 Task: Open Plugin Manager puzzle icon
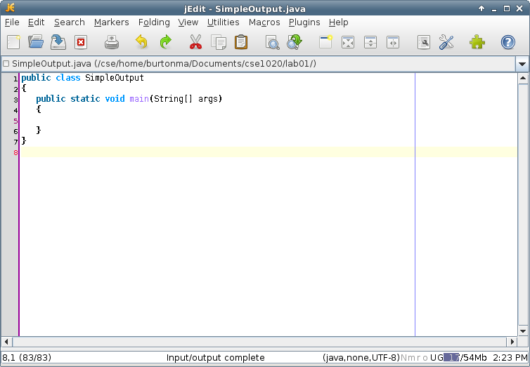pos(477,42)
